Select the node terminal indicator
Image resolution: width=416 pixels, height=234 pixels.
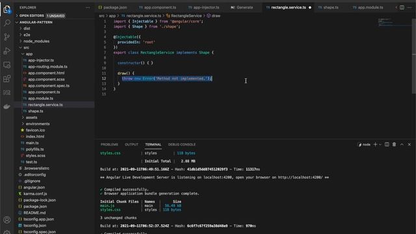coord(364,144)
